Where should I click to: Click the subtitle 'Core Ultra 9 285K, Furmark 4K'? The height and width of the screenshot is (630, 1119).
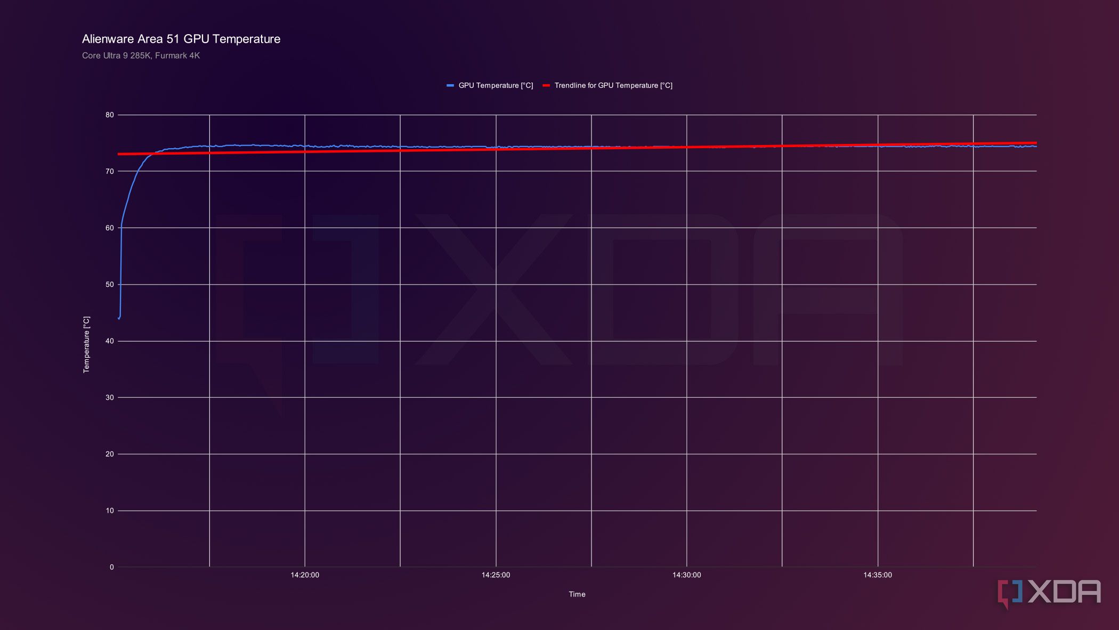pos(141,55)
